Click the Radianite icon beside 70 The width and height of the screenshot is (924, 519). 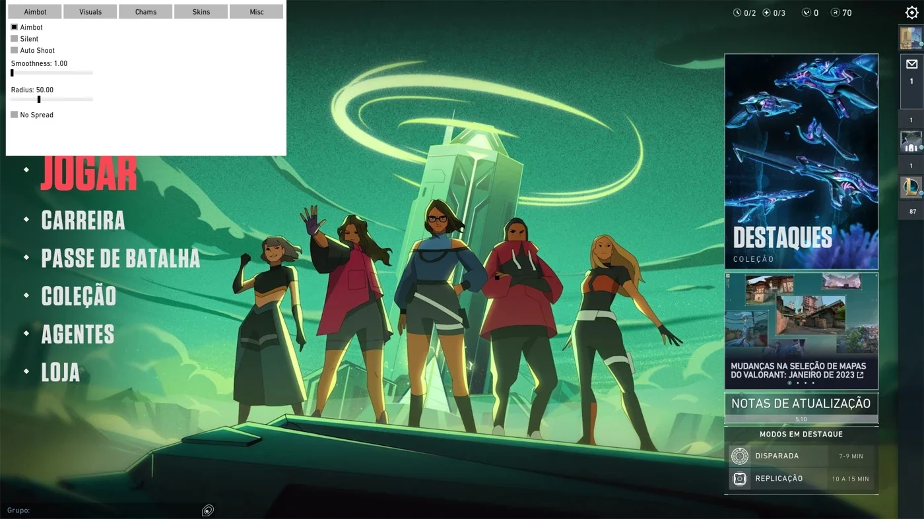[x=835, y=13]
